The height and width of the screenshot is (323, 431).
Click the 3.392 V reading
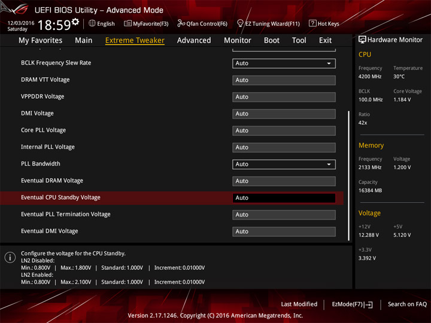[x=367, y=258]
